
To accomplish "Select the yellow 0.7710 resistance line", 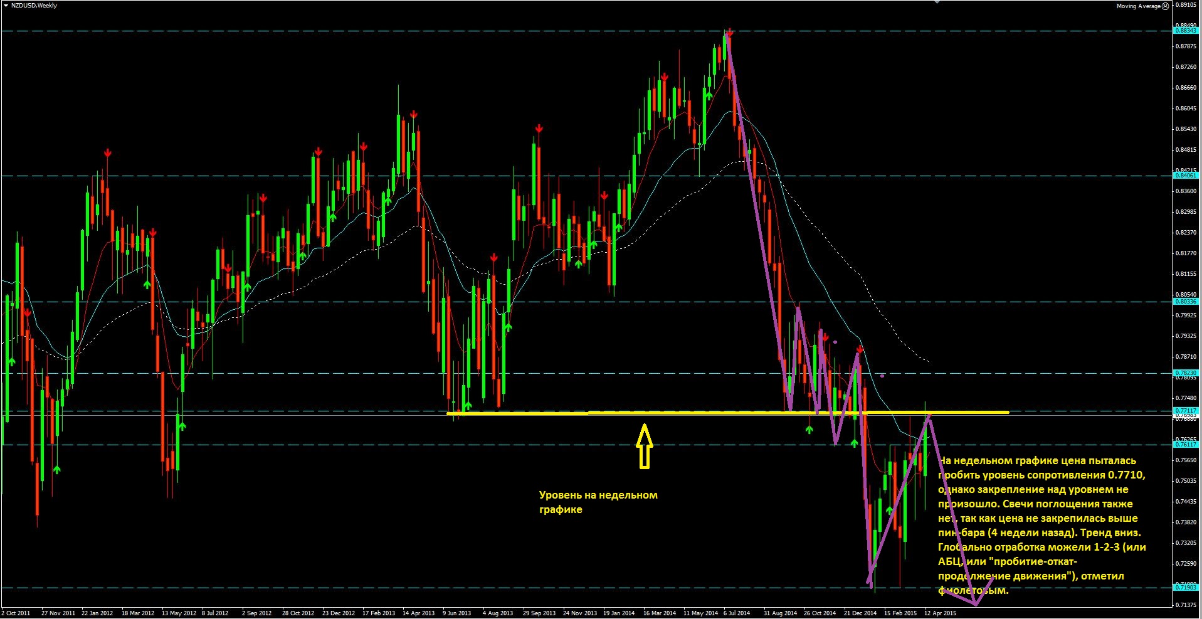I will [x=727, y=413].
